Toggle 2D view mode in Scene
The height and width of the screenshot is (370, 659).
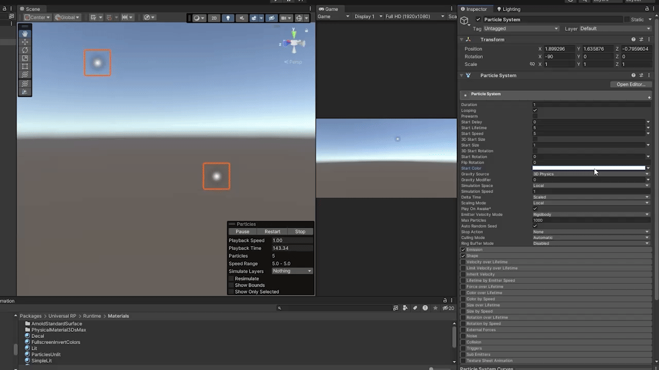[214, 17]
